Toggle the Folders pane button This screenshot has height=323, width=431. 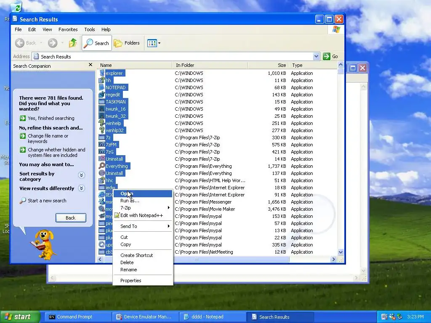(x=127, y=43)
